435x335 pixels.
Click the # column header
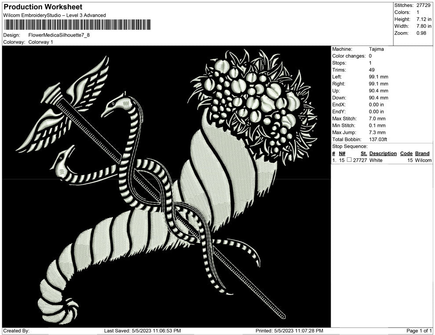[333, 153]
